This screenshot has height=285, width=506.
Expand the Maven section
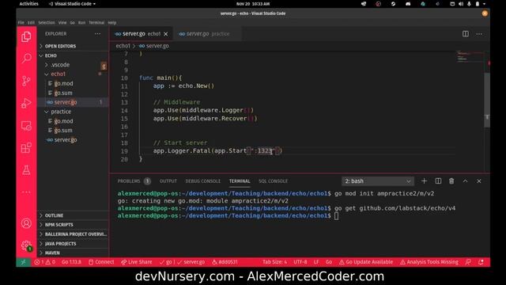73,253
